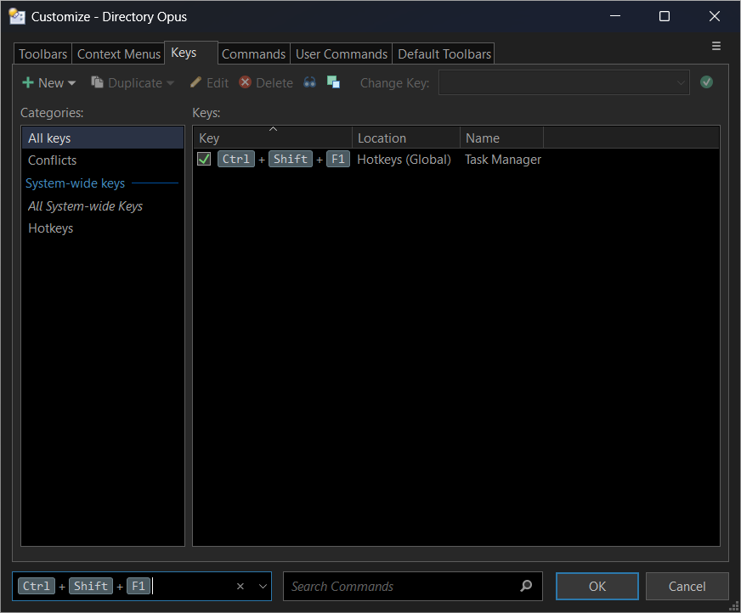741x613 pixels.
Task: Sort keys by clicking Key column header
Action: pos(272,138)
